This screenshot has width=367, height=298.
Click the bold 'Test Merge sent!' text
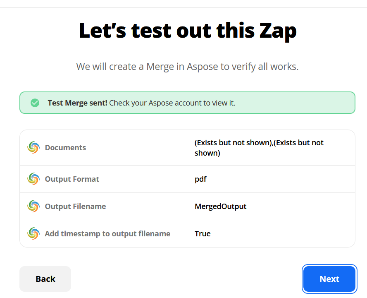point(77,103)
